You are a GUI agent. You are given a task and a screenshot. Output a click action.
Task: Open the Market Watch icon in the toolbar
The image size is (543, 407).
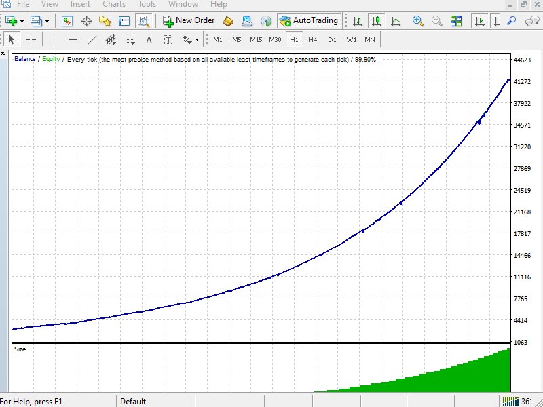pyautogui.click(x=67, y=21)
